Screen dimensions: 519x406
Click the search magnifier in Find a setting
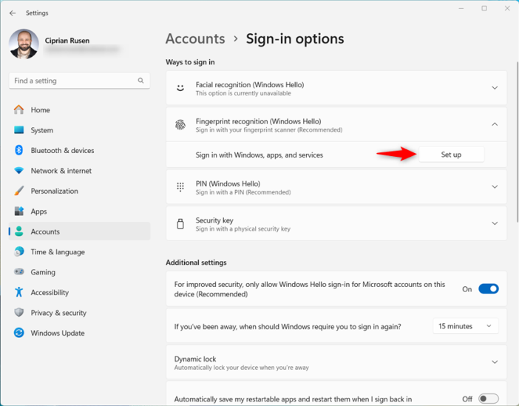140,81
